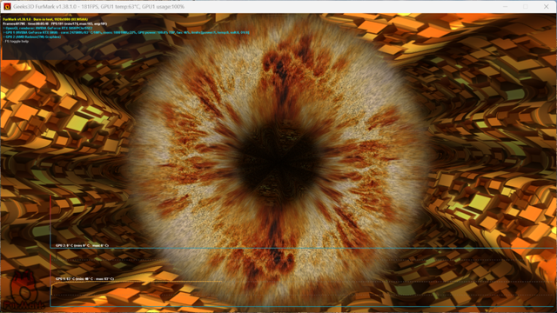This screenshot has height=313, width=557.
Task: Click the GPU 1 temperature min/max label
Action: pos(85,278)
